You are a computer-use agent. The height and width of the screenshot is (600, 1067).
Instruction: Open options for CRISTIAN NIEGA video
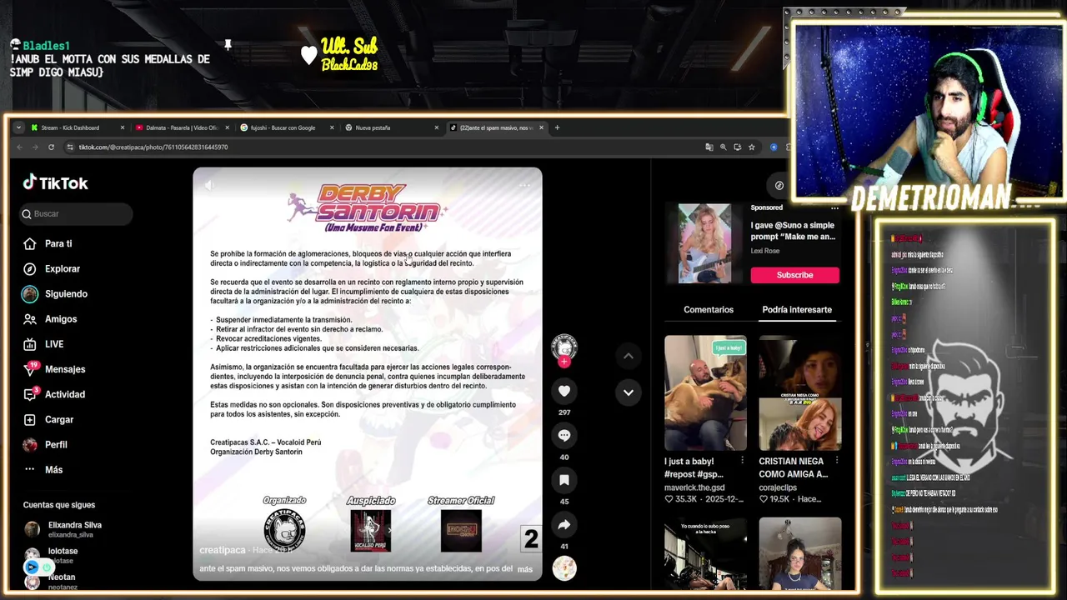point(836,461)
